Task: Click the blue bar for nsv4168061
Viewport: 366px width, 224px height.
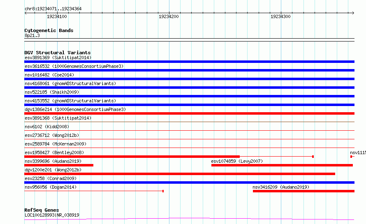Action: pyautogui.click(x=189, y=88)
